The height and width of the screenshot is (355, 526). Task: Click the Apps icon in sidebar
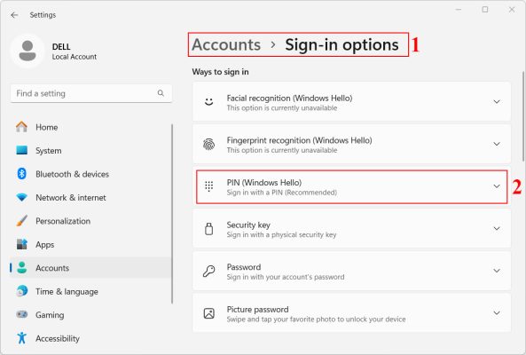22,244
